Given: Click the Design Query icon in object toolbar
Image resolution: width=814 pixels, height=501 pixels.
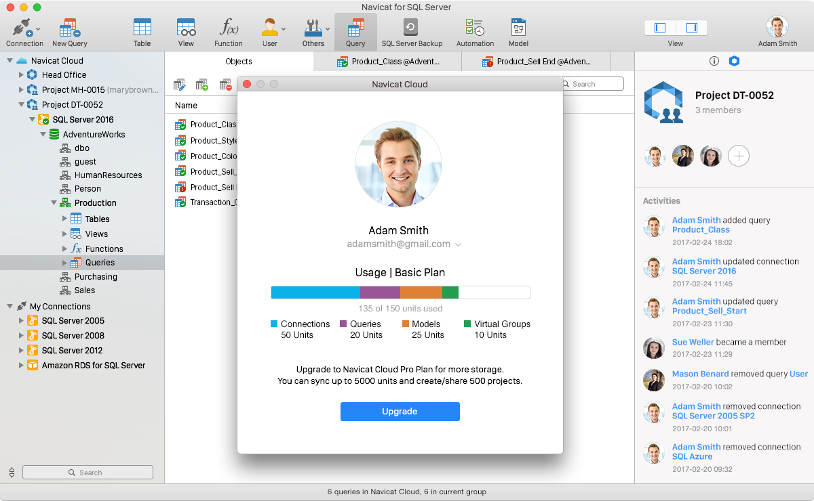Looking at the screenshot, I should pos(179,85).
